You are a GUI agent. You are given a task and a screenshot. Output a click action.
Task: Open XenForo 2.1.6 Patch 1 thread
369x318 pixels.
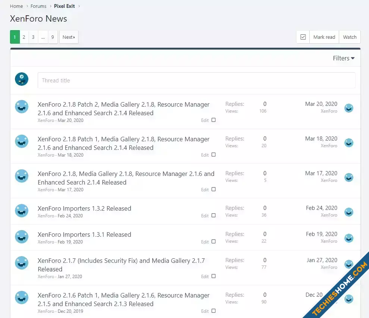click(123, 299)
